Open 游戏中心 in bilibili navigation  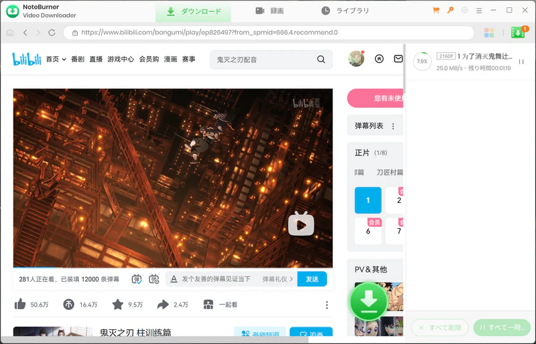pyautogui.click(x=121, y=59)
